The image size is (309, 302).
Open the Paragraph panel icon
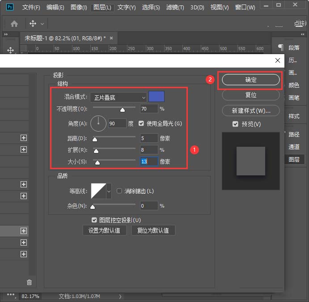(x=281, y=47)
